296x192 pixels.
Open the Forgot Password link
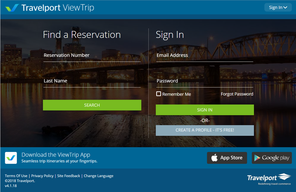tap(237, 94)
